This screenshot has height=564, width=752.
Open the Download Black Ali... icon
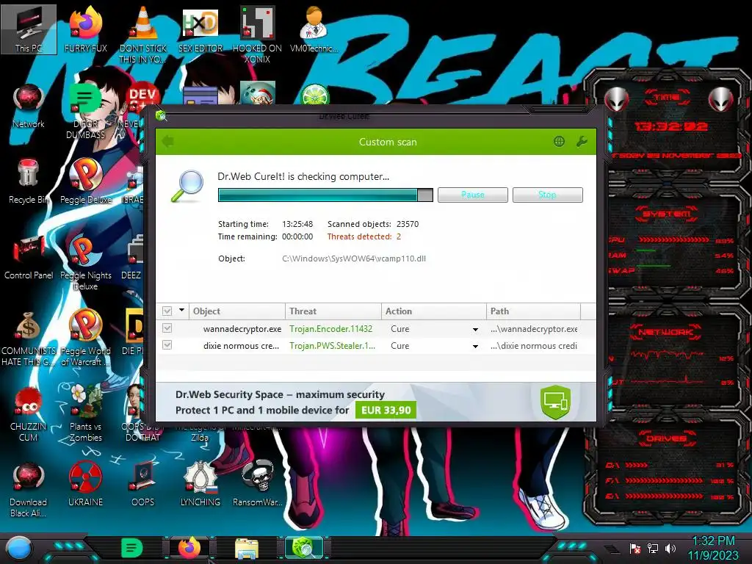[x=29, y=489]
